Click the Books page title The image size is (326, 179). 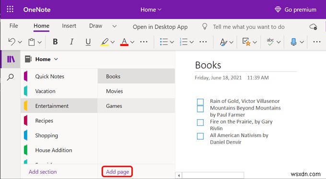point(208,65)
